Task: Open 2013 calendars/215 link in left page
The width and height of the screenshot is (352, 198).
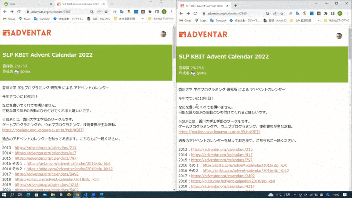Action: click(x=46, y=148)
